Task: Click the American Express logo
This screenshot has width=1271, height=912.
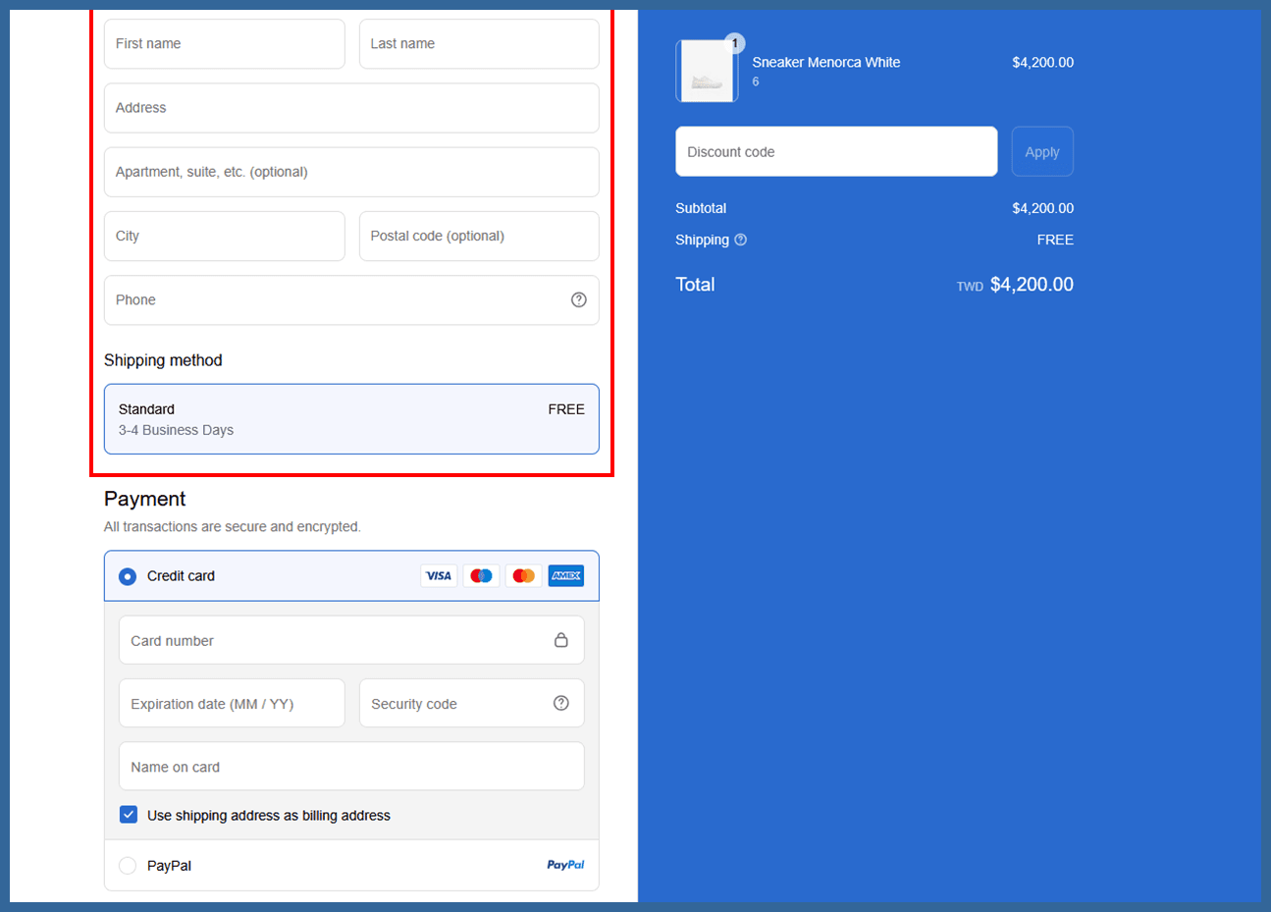Action: [566, 576]
